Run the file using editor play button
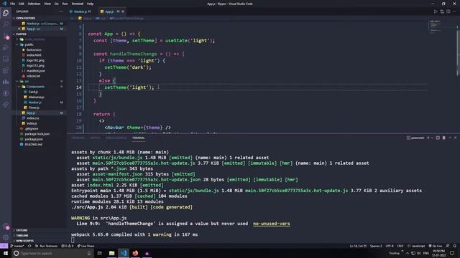 tap(436, 11)
